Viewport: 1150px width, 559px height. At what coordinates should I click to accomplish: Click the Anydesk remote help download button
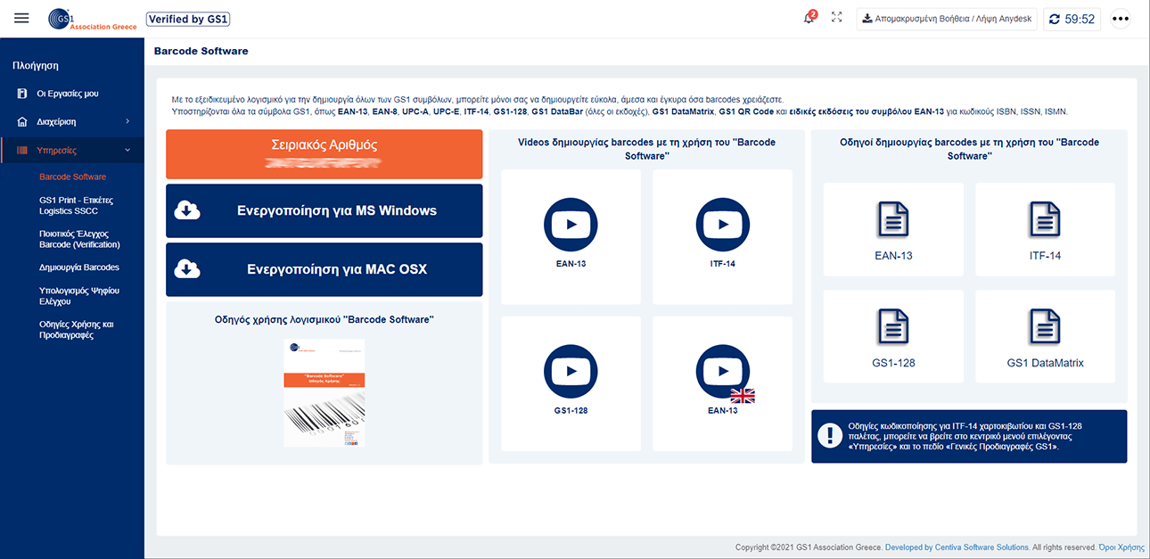pyautogui.click(x=948, y=19)
